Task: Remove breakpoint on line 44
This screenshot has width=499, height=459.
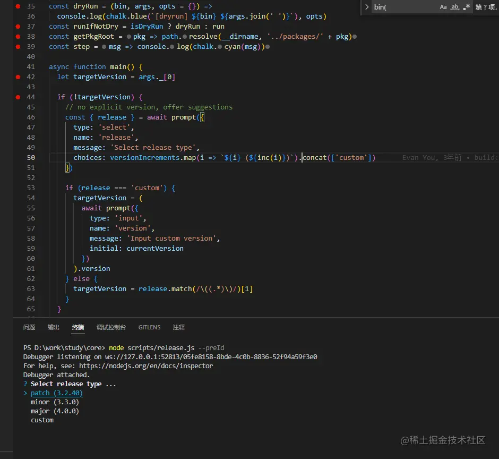Action: click(18, 97)
